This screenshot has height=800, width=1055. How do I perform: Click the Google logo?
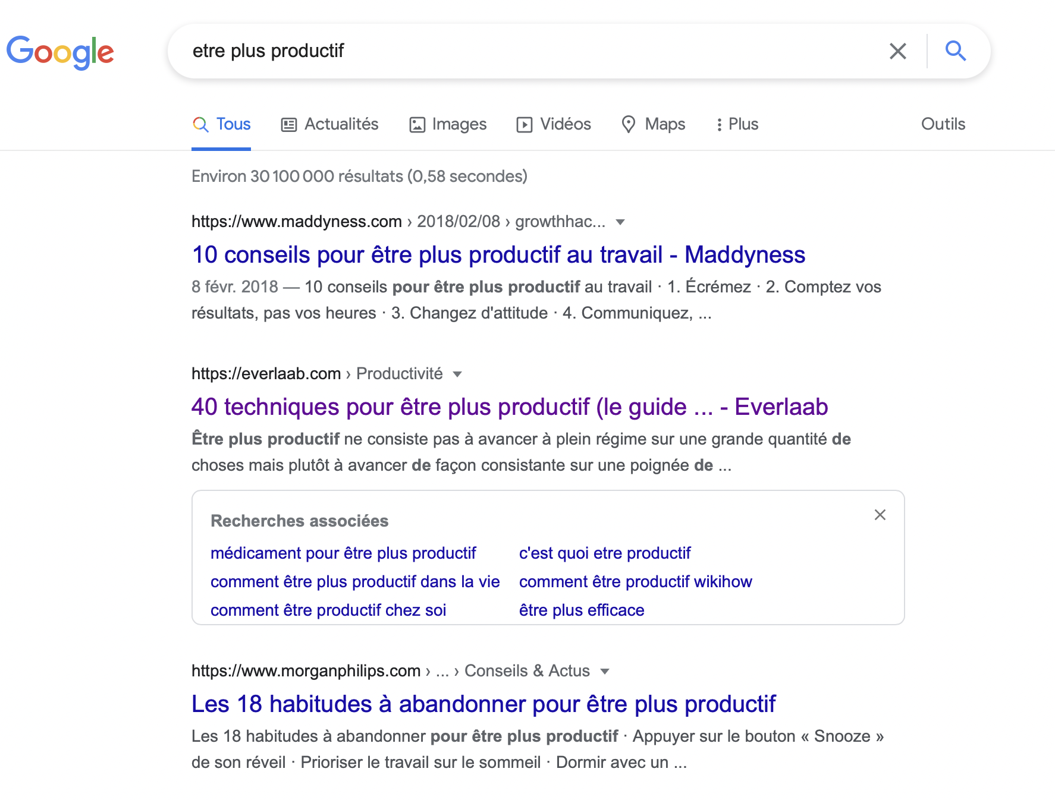point(60,52)
